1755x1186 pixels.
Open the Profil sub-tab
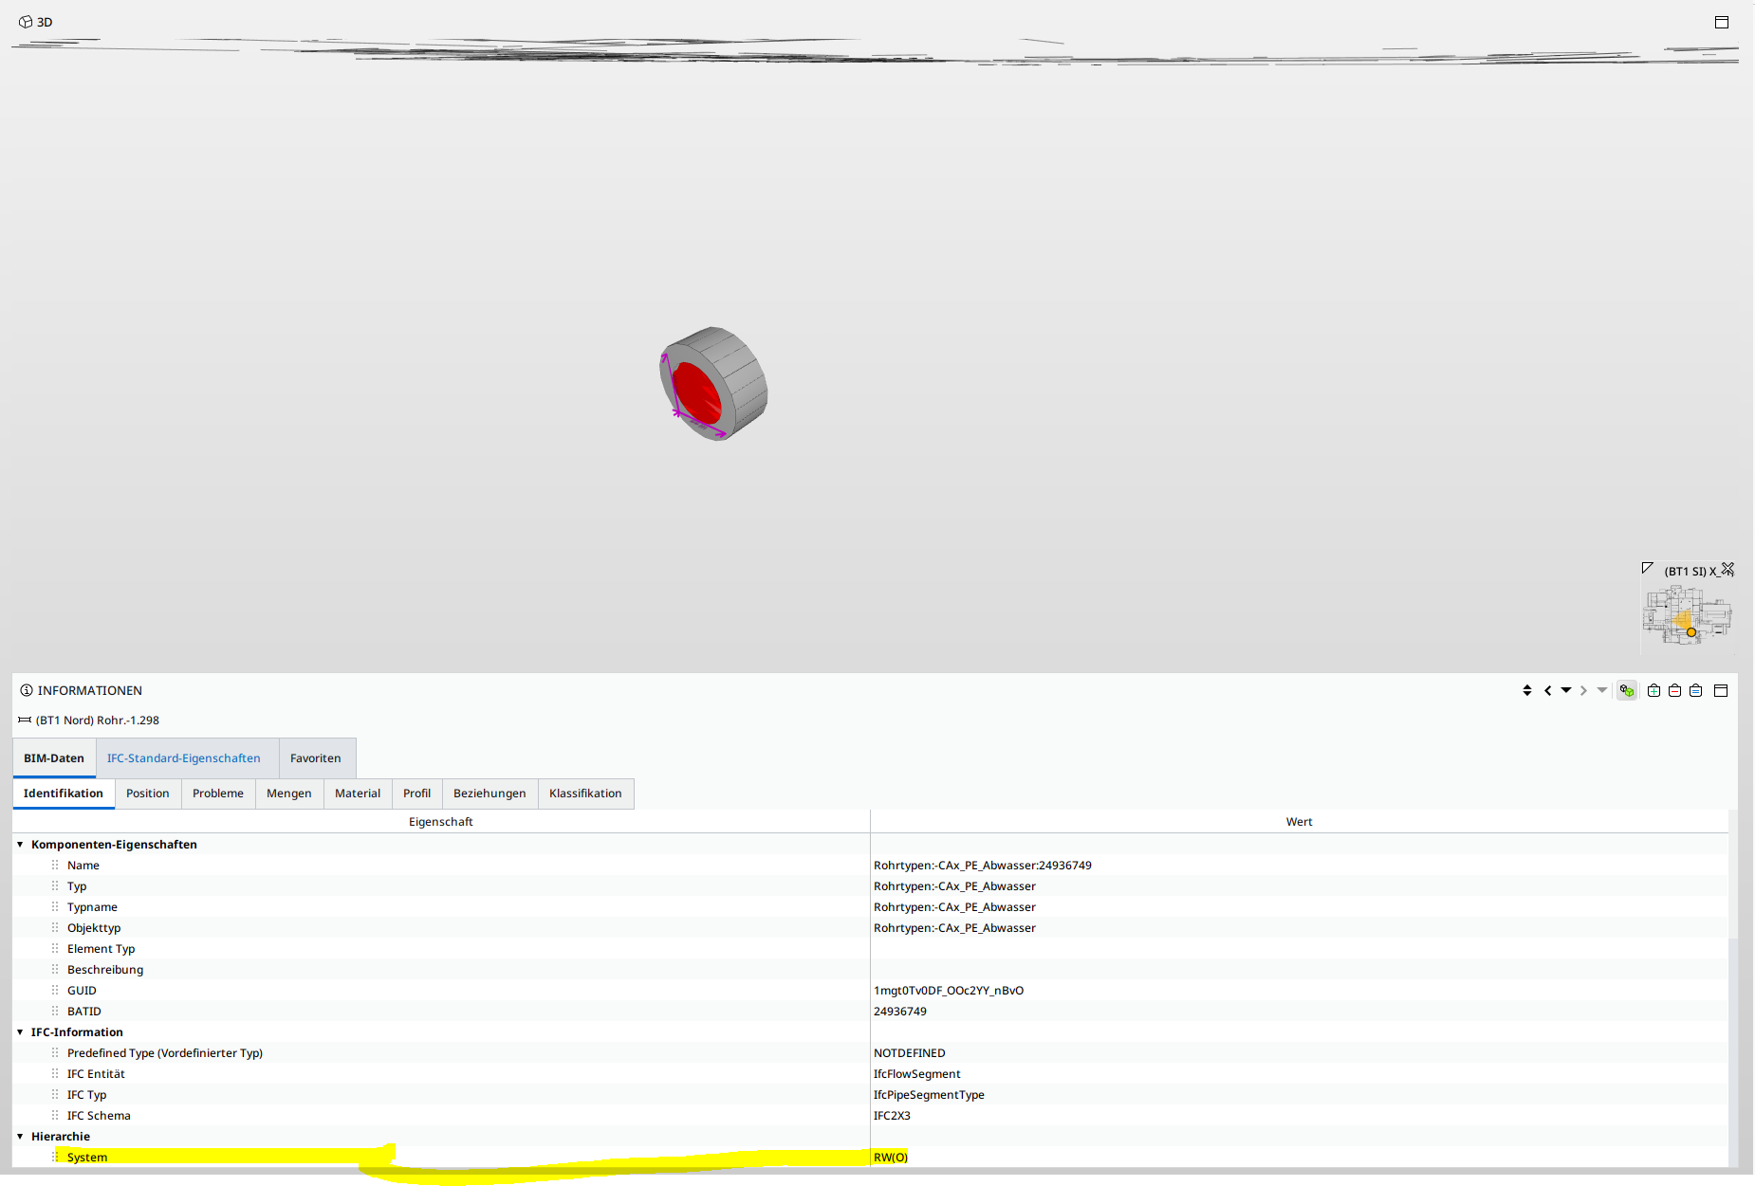click(x=416, y=794)
